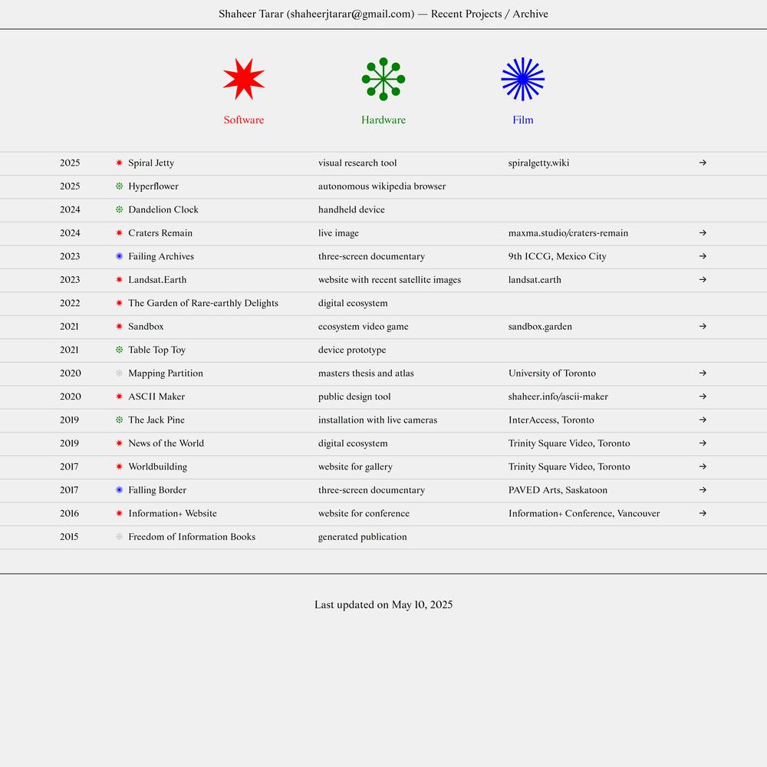This screenshot has height=767, width=767.
Task: Click green marker beside Hyperflower
Action: click(119, 186)
